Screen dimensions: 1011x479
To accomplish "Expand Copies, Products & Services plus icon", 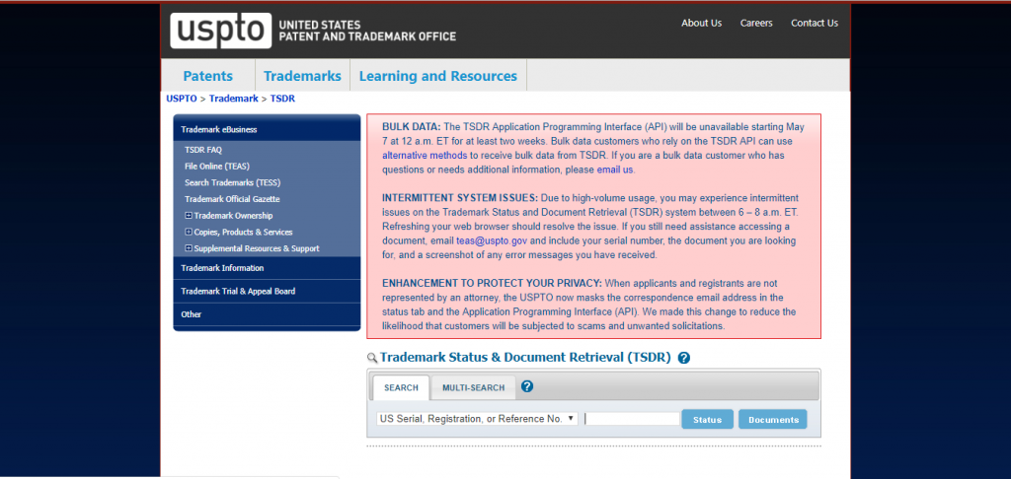I will click(x=189, y=232).
